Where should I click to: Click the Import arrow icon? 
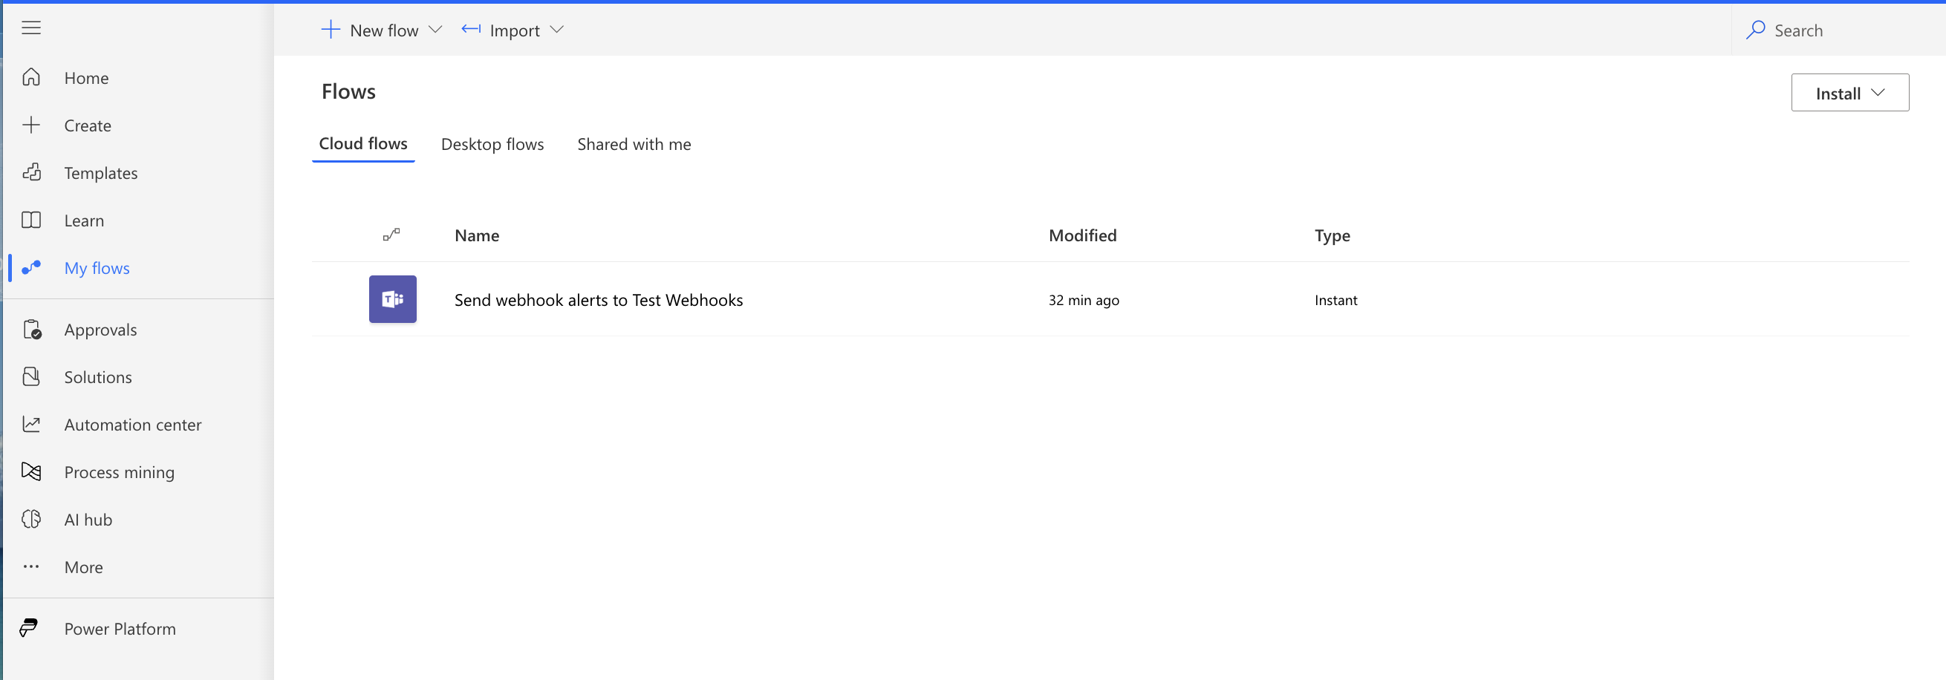(x=472, y=30)
